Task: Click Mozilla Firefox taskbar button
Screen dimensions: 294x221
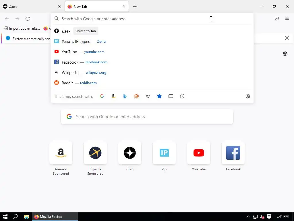Action: (x=55, y=217)
